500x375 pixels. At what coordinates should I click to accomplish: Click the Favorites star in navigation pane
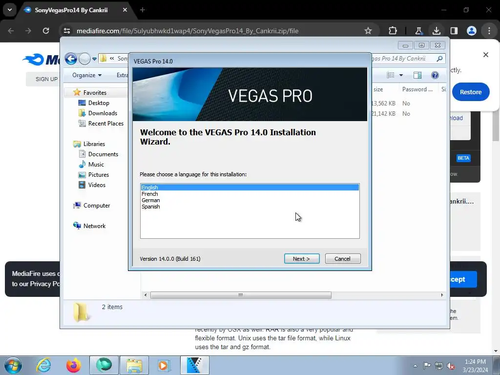[77, 92]
